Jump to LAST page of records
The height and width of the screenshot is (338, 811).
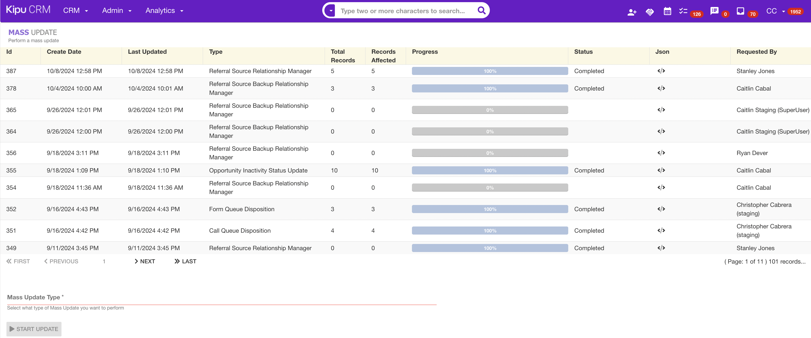[186, 261]
